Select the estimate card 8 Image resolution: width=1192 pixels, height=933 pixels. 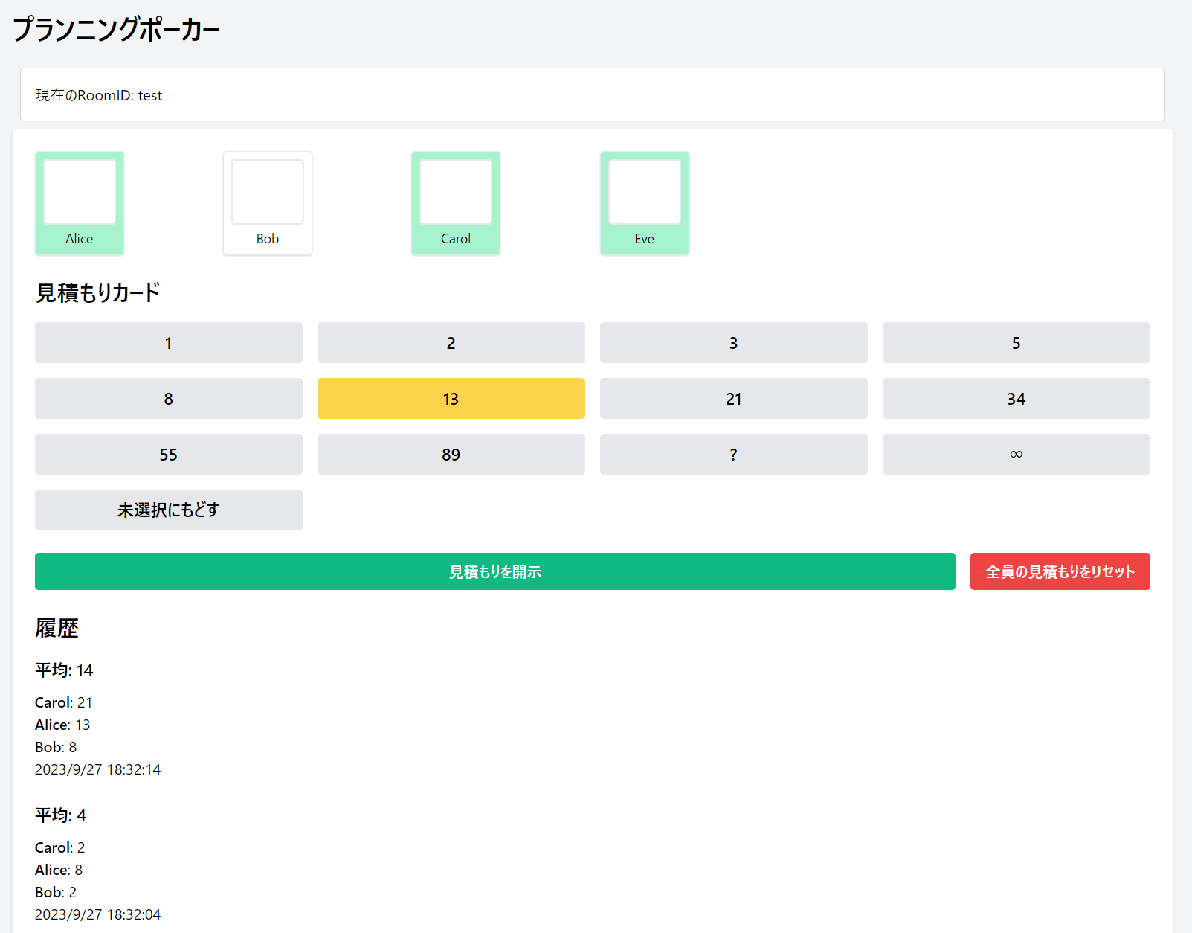(168, 398)
